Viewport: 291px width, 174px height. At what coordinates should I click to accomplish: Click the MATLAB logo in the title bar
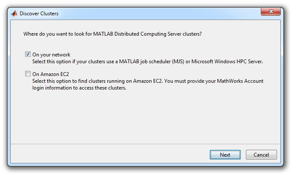pos(14,14)
